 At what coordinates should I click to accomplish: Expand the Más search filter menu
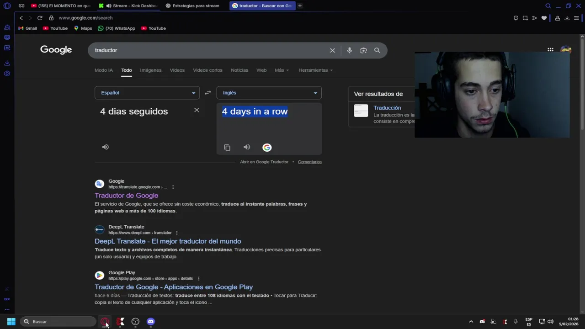[282, 70]
